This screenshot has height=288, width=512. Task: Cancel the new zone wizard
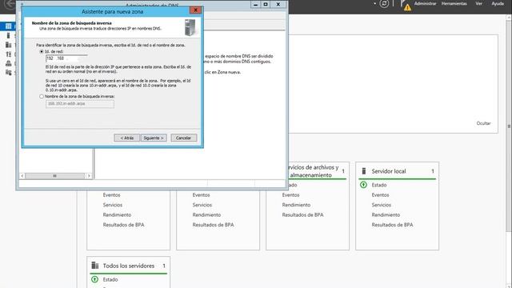click(x=183, y=138)
